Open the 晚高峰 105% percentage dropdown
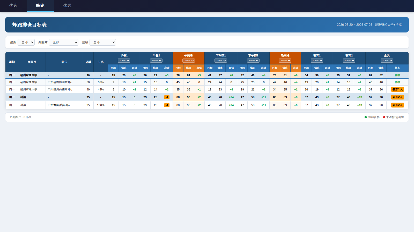Viewport: 414px width, 232px height. 285,61
